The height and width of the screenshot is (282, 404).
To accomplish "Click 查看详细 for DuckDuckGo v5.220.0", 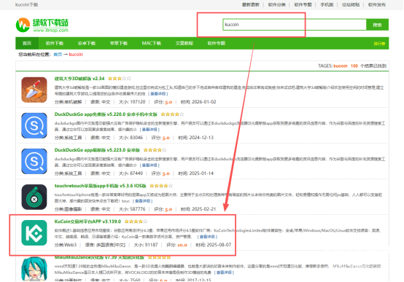I will point(149,130).
